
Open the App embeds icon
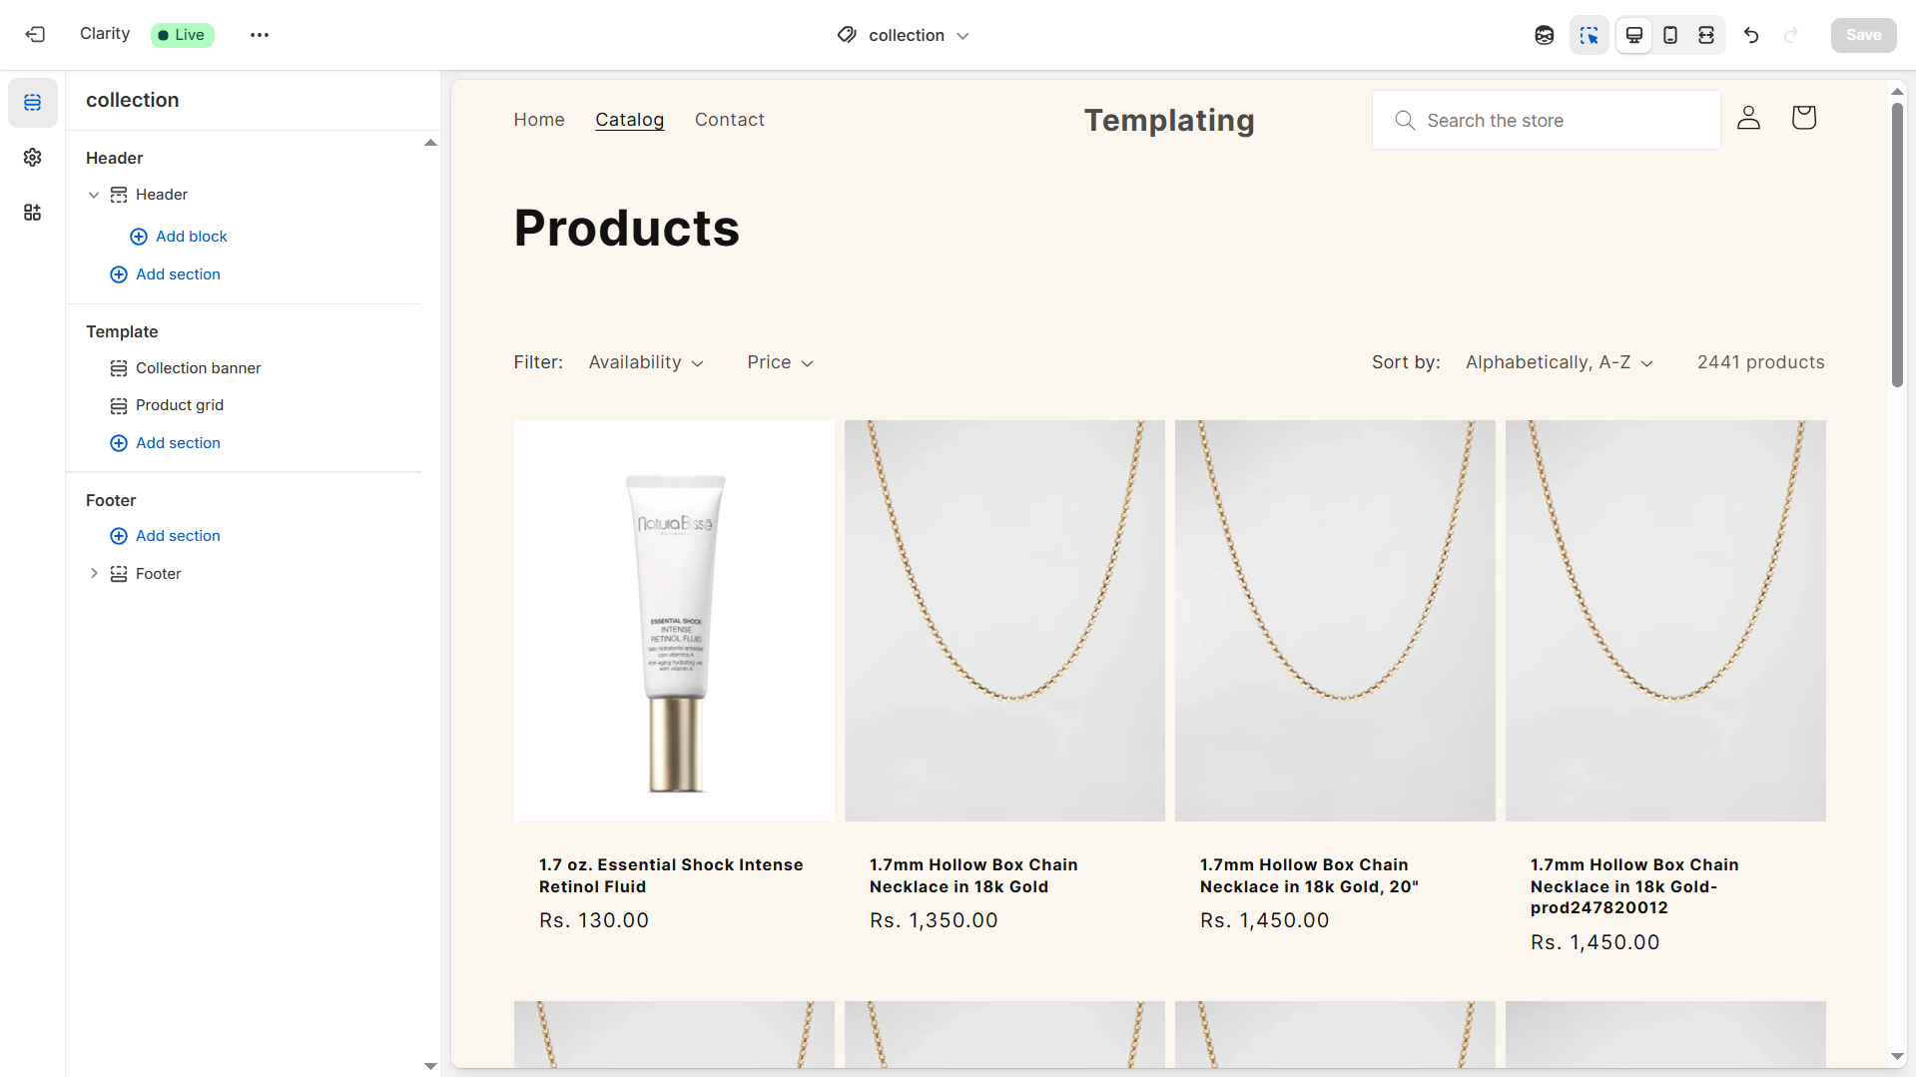33,213
